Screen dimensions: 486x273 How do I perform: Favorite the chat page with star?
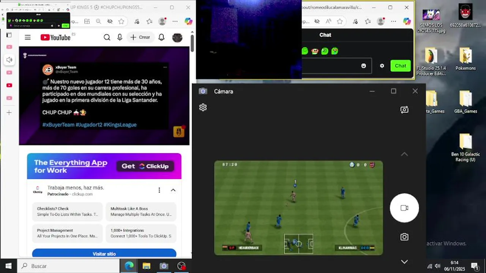(340, 22)
